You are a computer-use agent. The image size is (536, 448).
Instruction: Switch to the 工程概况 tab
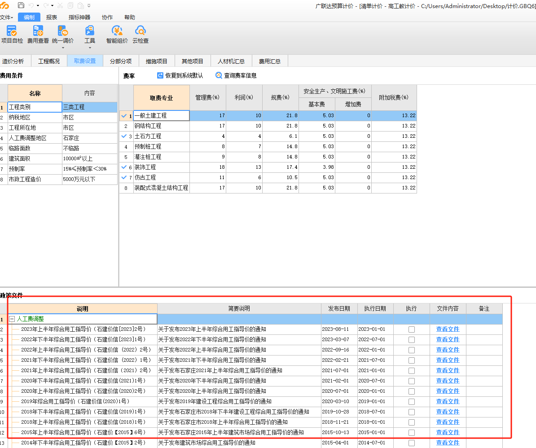(49, 61)
